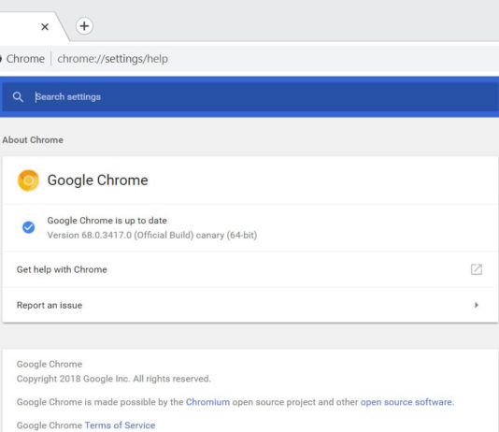Click the blue up-to-date checkmark icon
This screenshot has width=499, height=432.
coord(29,227)
